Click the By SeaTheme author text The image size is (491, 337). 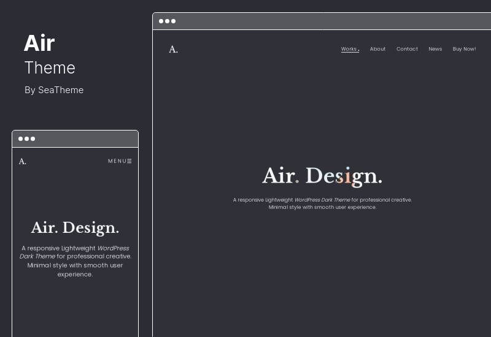point(54,90)
